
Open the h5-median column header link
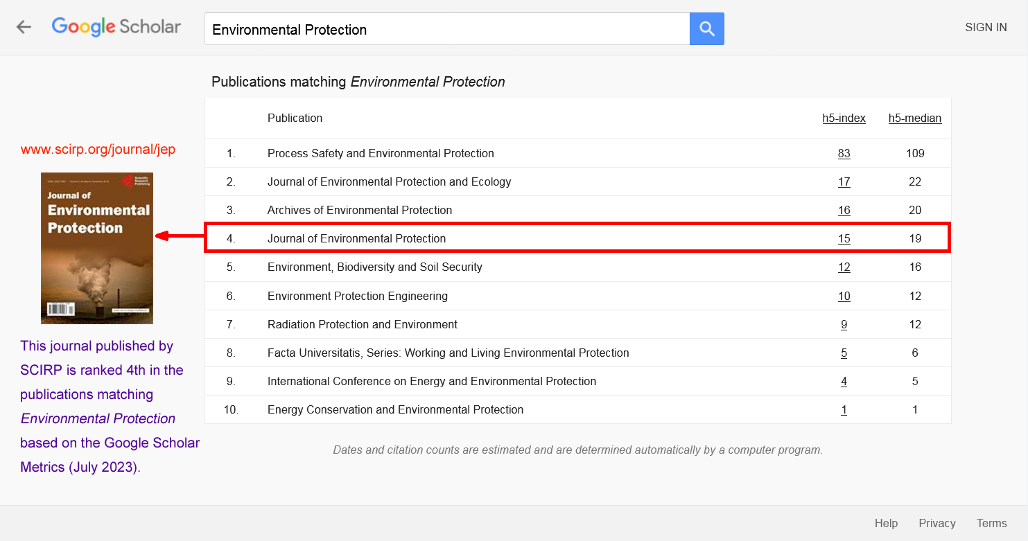[x=914, y=118]
